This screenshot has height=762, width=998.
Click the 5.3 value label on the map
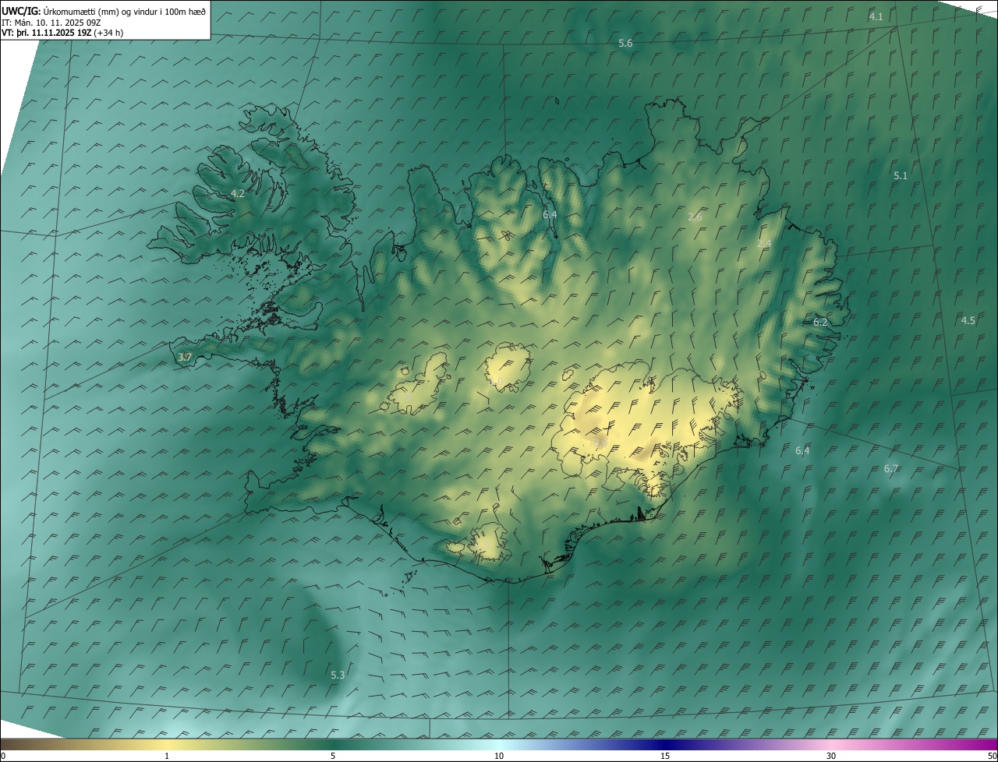(x=338, y=675)
